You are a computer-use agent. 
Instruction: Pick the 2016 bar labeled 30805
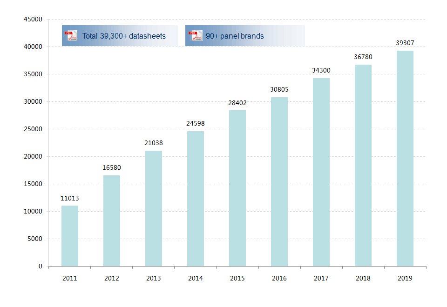(279, 181)
